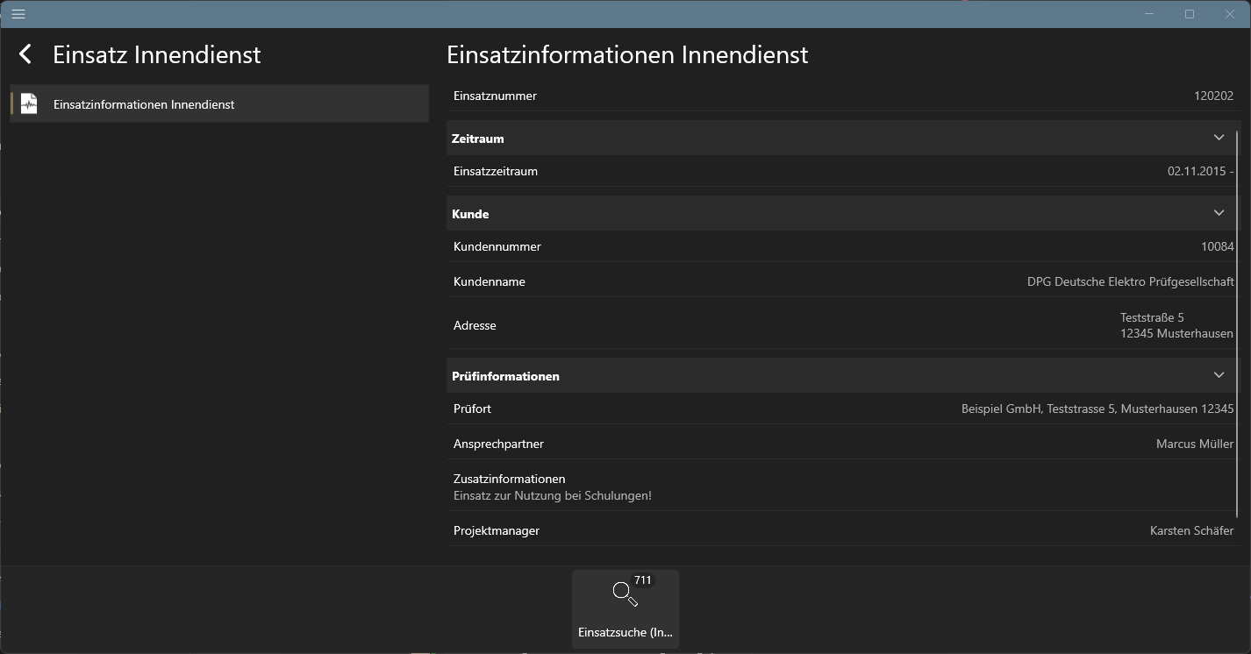The width and height of the screenshot is (1251, 654).
Task: Click the vertical scrollbar of details pane
Action: pos(1238,324)
